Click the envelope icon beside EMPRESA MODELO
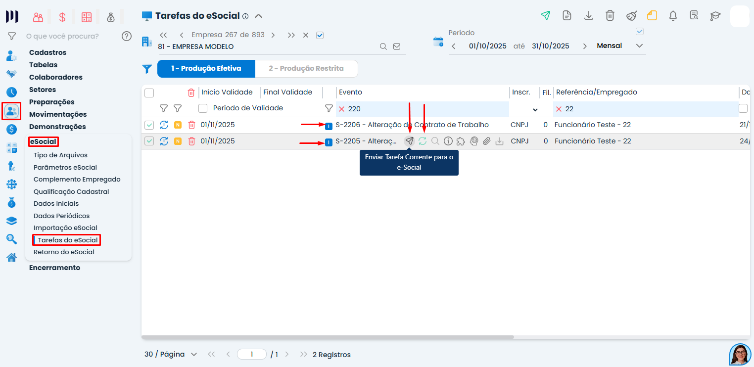 (x=397, y=46)
